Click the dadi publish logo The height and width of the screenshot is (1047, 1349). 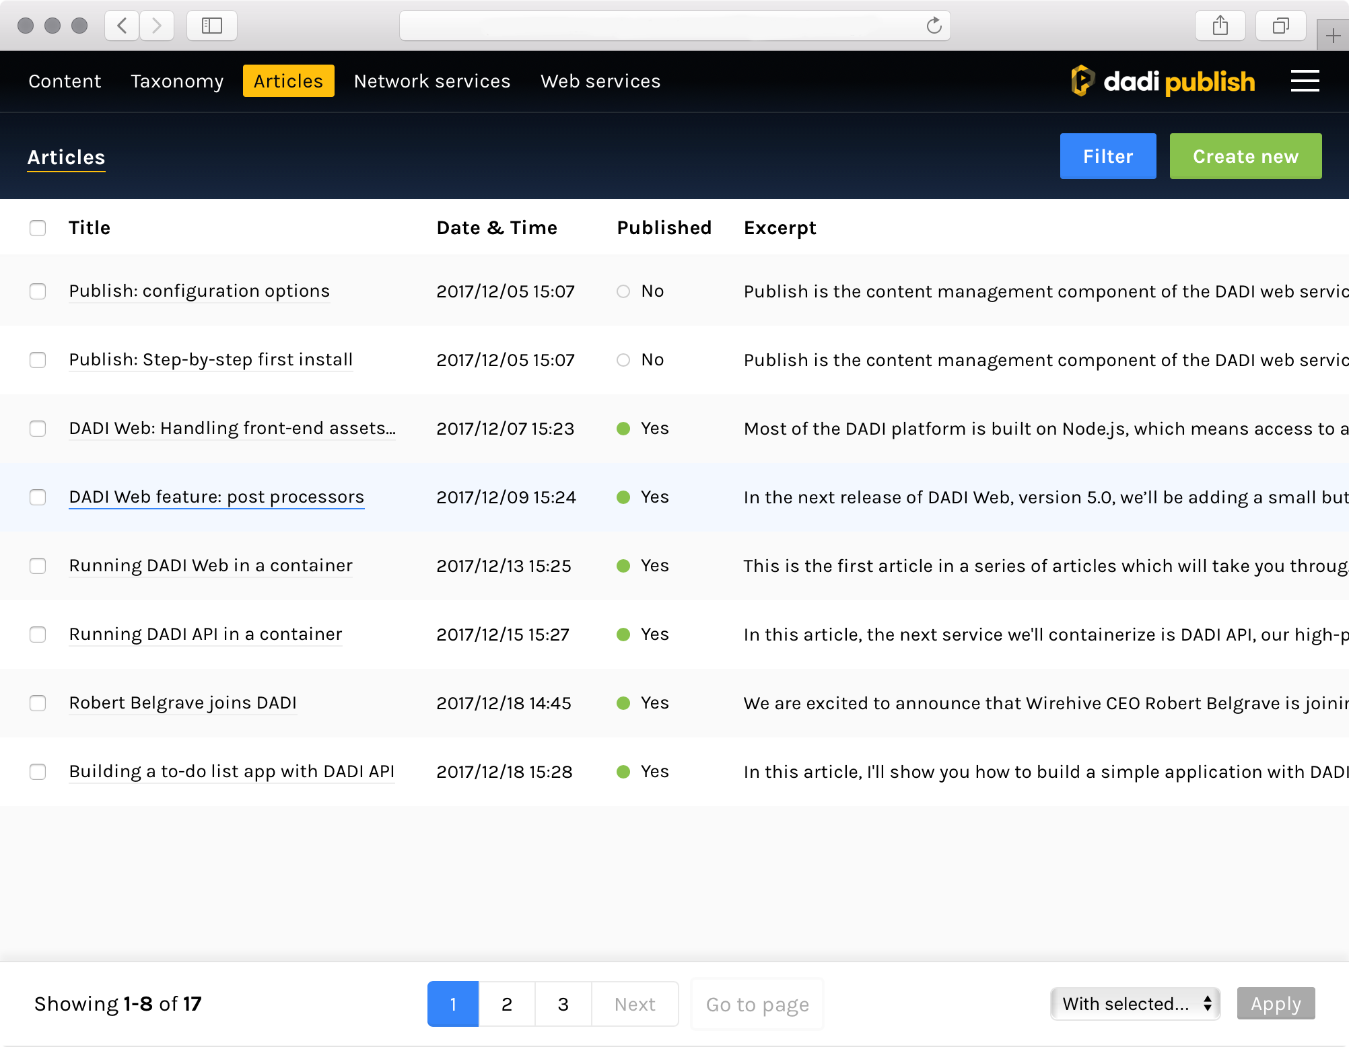1163,81
